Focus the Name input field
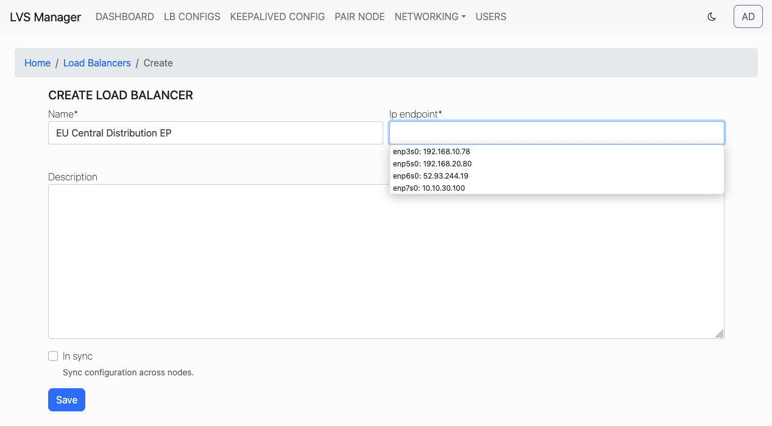Image resolution: width=772 pixels, height=426 pixels. point(216,133)
